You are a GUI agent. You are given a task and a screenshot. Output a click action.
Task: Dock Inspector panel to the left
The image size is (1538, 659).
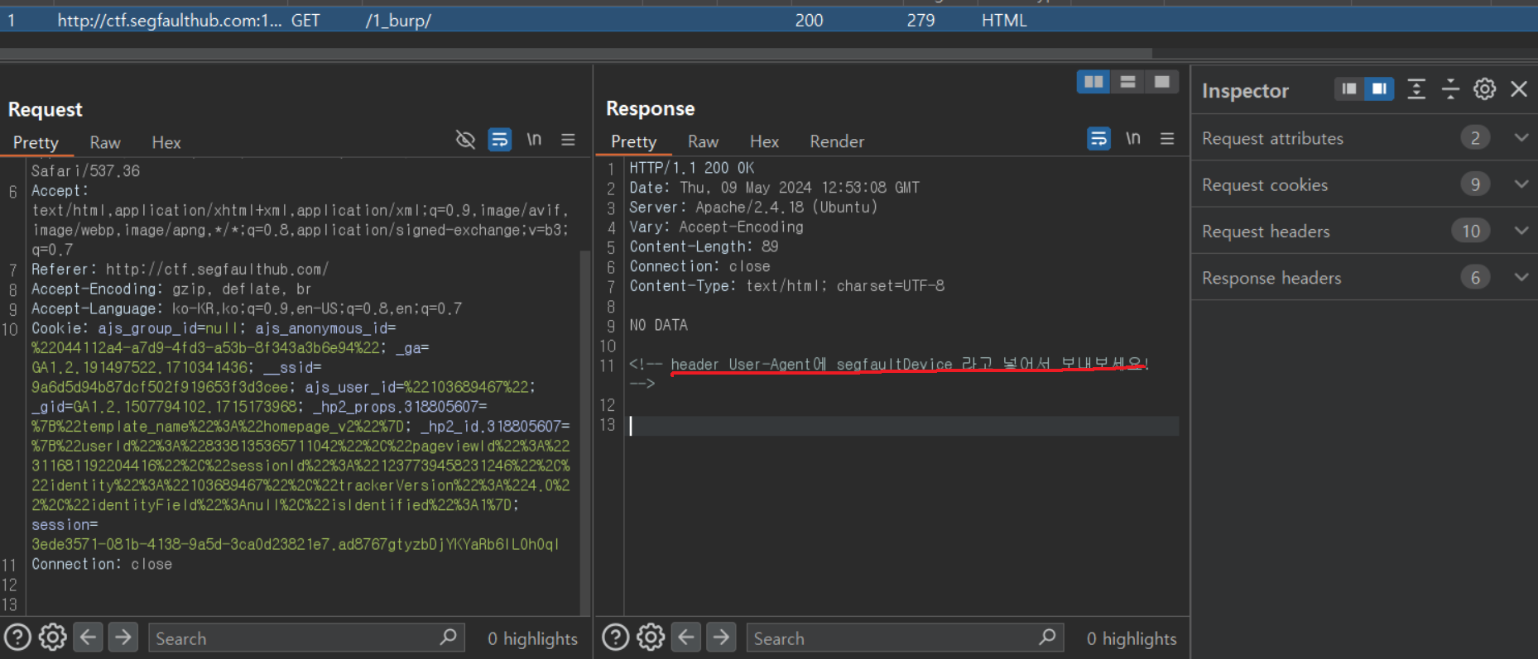(1349, 89)
